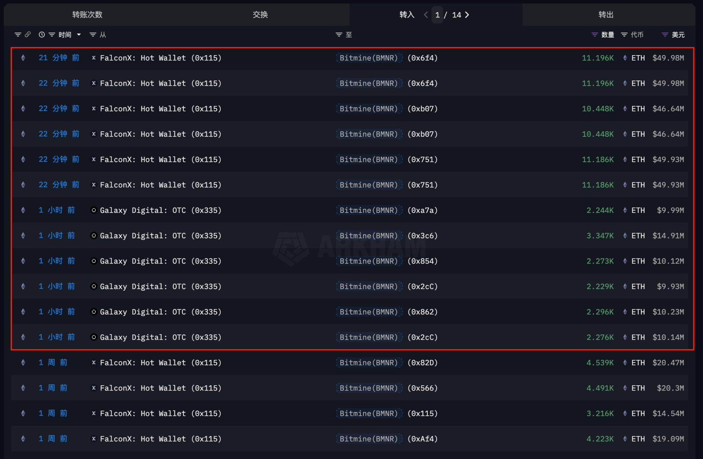Click the filter icon next to 至 column
703x459 pixels.
tap(338, 34)
